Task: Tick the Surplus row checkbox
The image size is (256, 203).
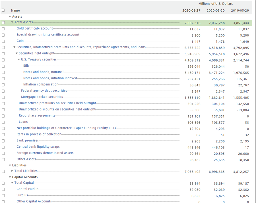Action: 3,196
